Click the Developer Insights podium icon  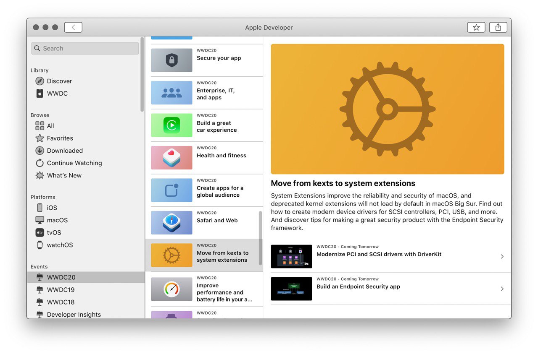click(40, 314)
